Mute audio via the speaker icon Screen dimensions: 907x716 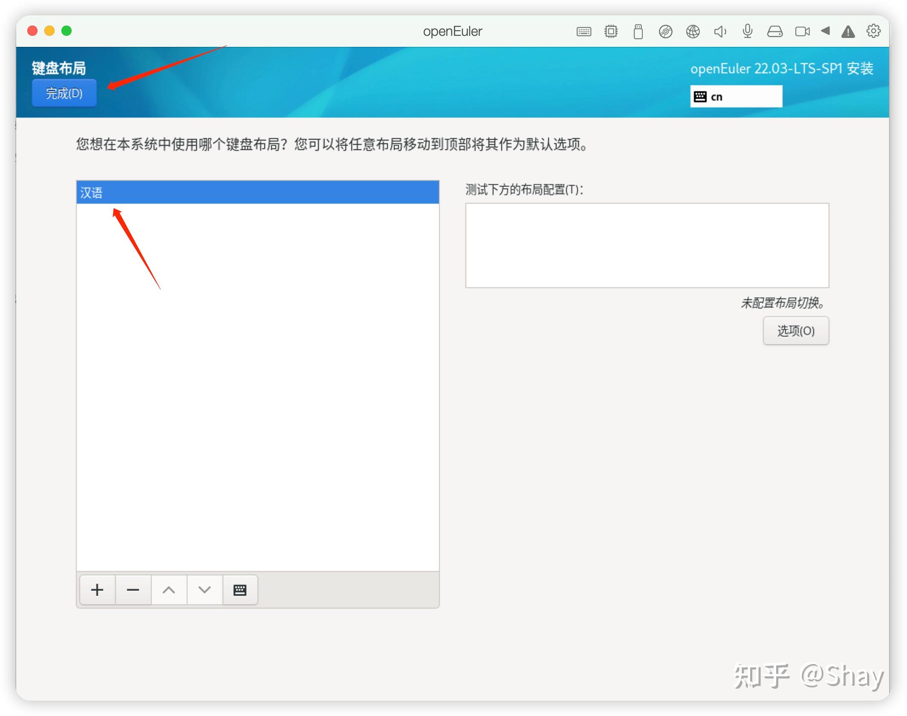point(720,31)
